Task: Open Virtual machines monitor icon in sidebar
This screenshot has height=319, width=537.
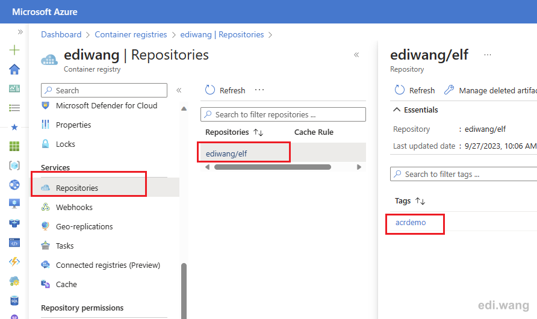Action: click(x=14, y=204)
